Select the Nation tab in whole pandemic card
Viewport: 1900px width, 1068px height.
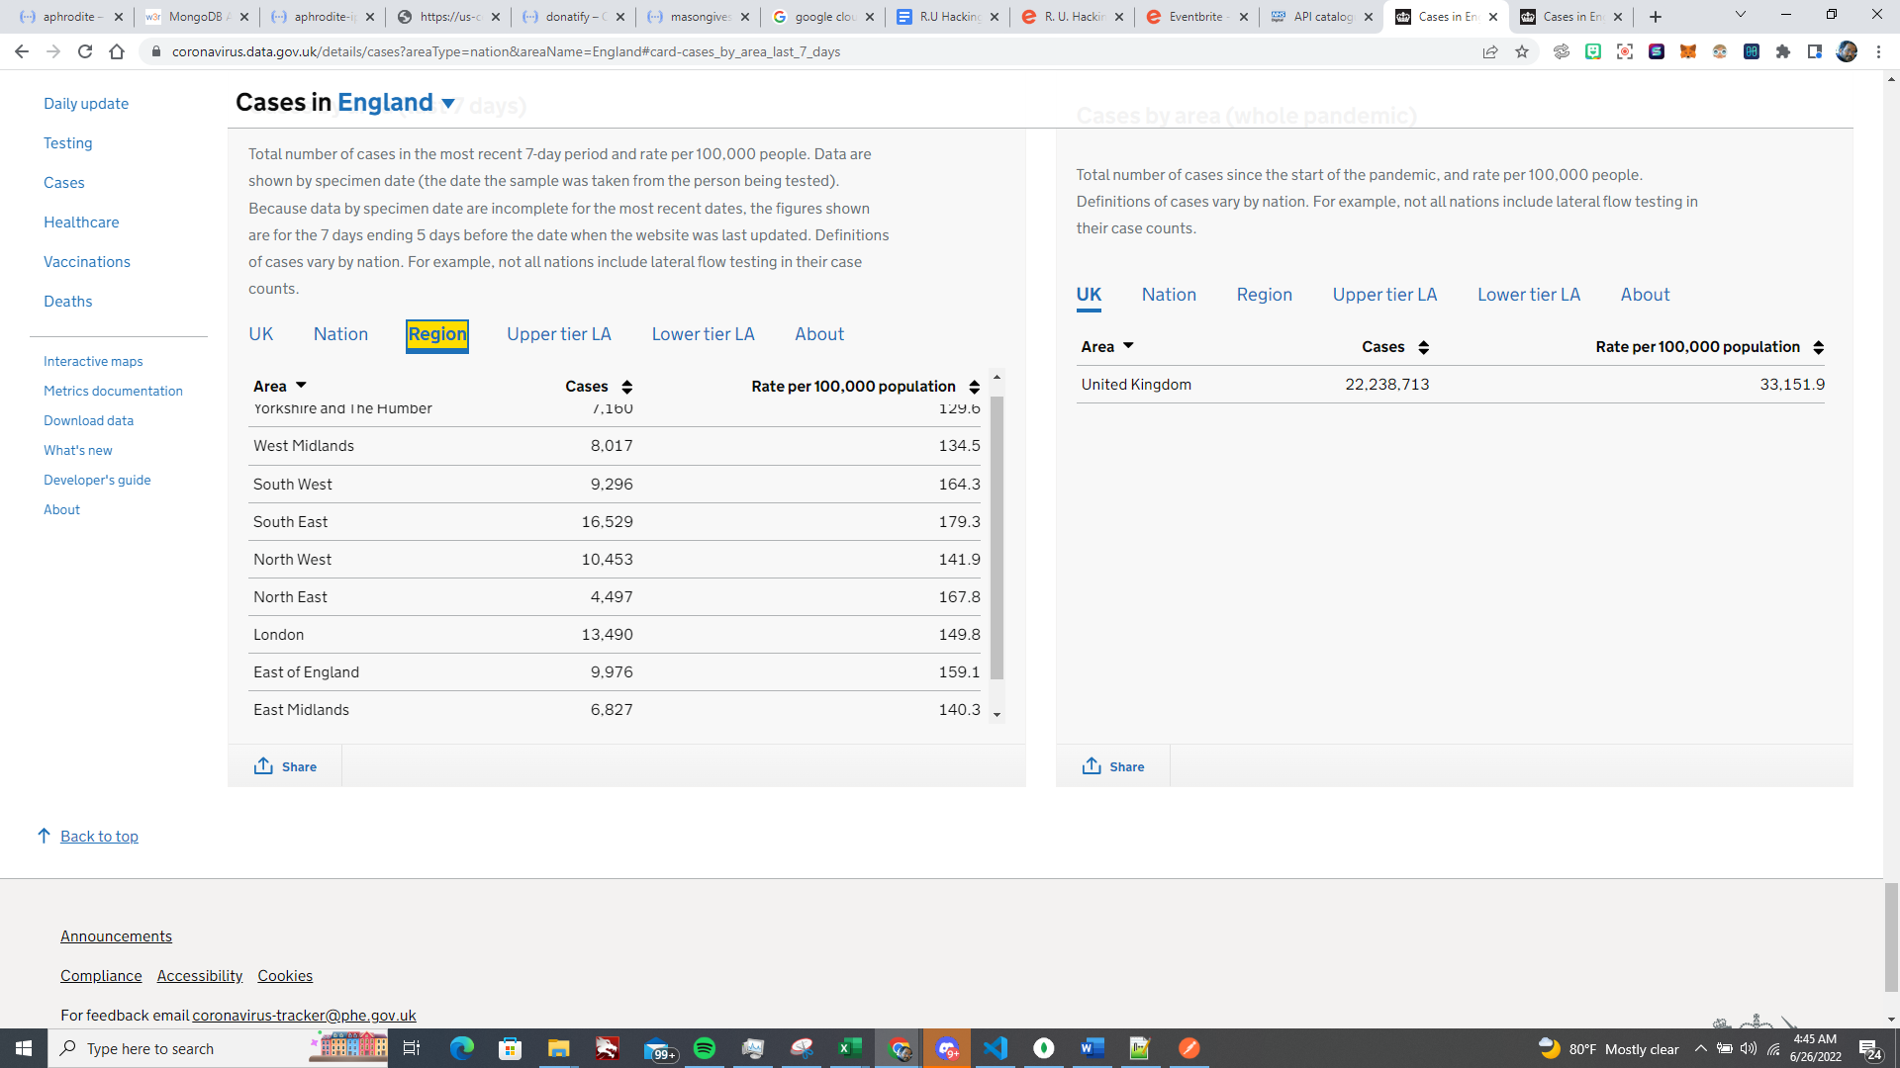coord(1169,295)
